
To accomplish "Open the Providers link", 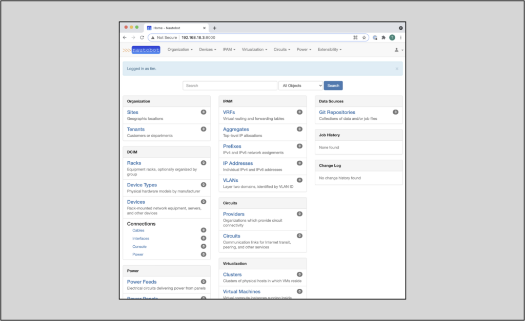I will point(234,215).
